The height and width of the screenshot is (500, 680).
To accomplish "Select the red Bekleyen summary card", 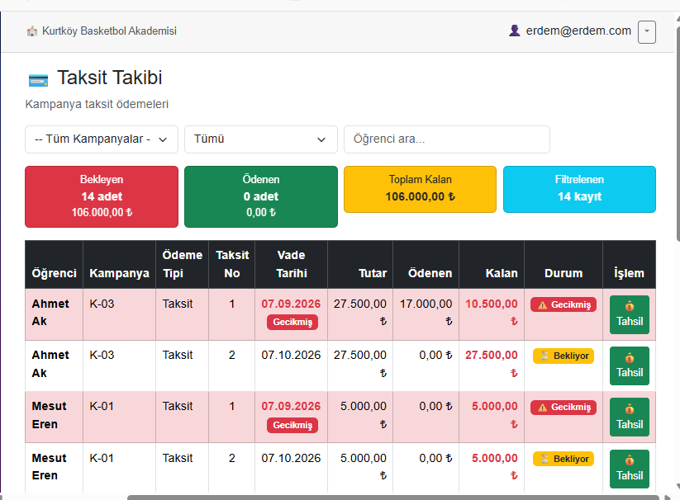I will click(x=102, y=196).
